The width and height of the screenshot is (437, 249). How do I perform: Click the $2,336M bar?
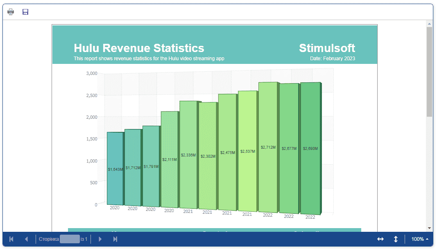[188, 155]
